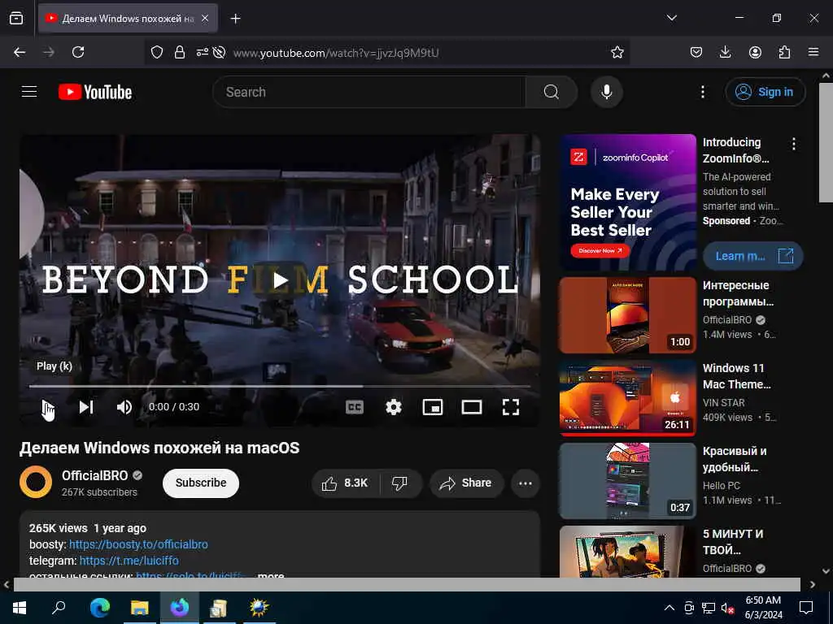Open Windows taskbar search

click(59, 608)
